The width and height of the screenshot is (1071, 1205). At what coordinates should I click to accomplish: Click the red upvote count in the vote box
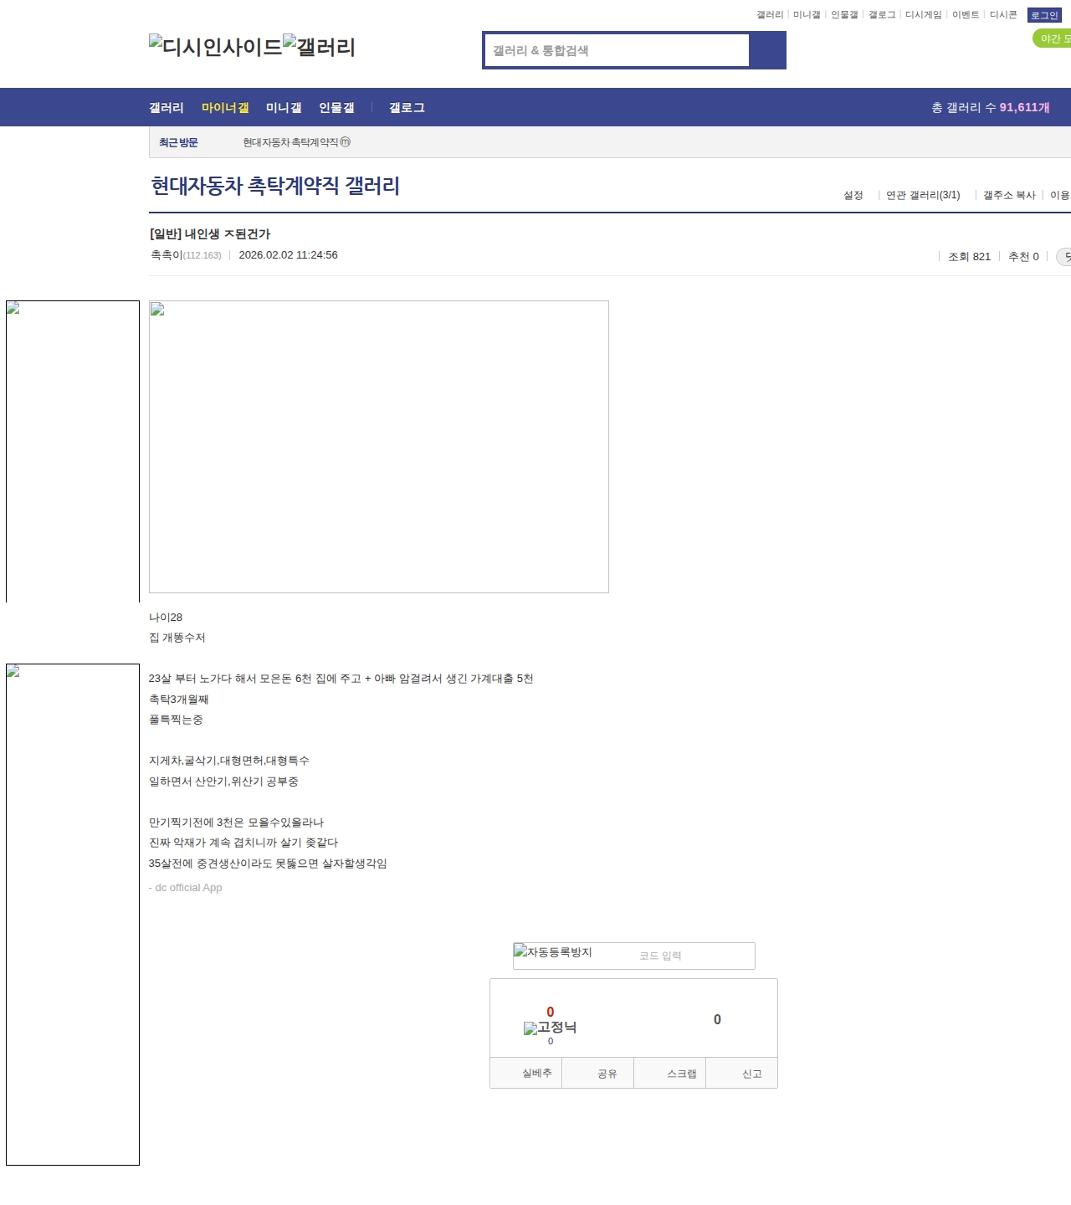(550, 1012)
